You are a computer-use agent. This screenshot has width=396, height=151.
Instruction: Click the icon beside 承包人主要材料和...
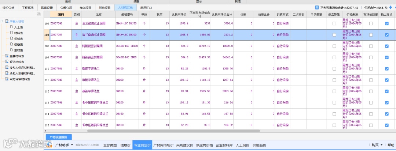coord(7,73)
